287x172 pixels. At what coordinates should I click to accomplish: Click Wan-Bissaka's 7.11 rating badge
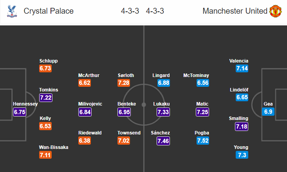[45, 155]
